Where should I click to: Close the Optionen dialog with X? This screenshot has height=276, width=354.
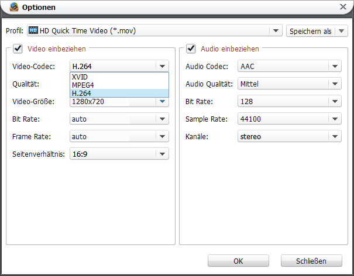point(342,7)
